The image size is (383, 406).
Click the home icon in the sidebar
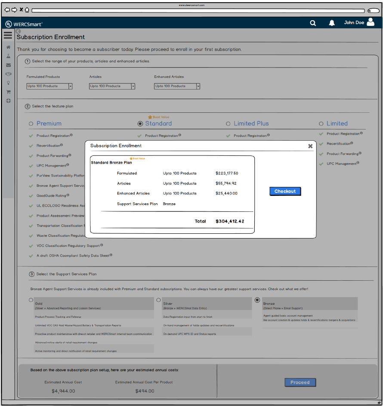(8, 47)
